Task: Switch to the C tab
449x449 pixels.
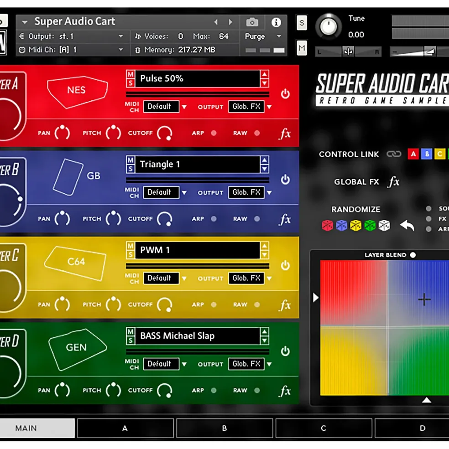Action: click(x=324, y=428)
